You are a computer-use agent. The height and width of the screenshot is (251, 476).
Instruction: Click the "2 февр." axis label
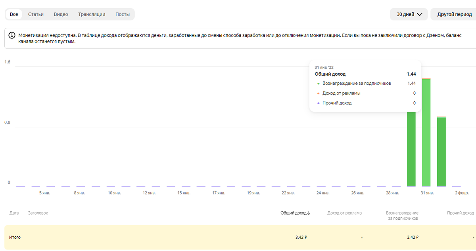pyautogui.click(x=462, y=193)
